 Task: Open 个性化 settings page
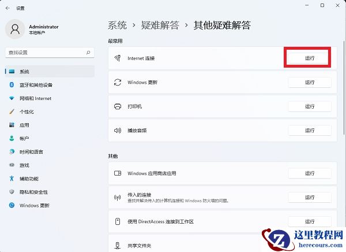point(50,112)
